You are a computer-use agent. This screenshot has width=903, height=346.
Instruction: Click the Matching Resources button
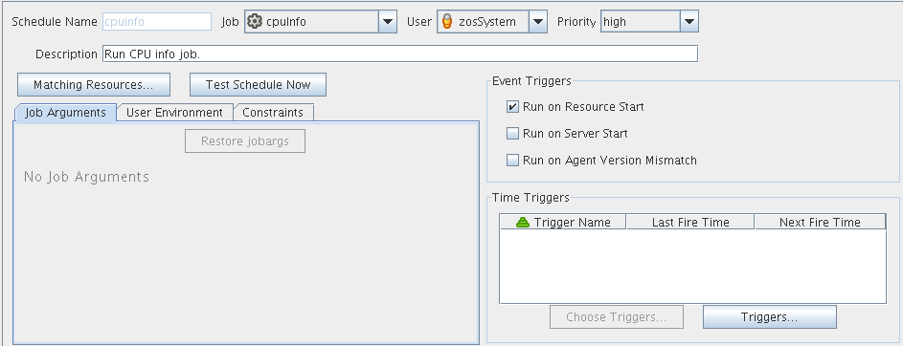[x=94, y=84]
